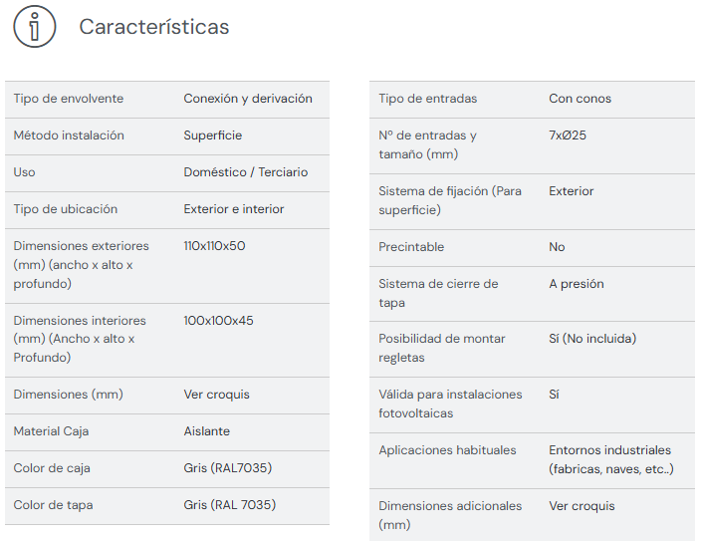Click the 7xØ25 entries value
Viewport: 701px width, 541px height.
click(568, 135)
